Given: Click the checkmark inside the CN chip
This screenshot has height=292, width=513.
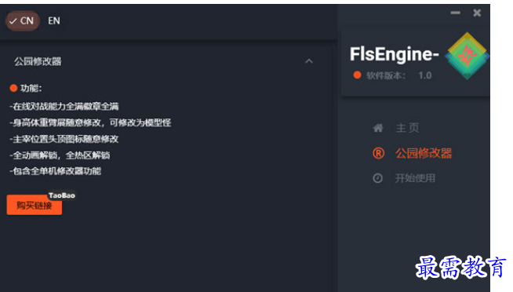Looking at the screenshot, I should (13, 21).
